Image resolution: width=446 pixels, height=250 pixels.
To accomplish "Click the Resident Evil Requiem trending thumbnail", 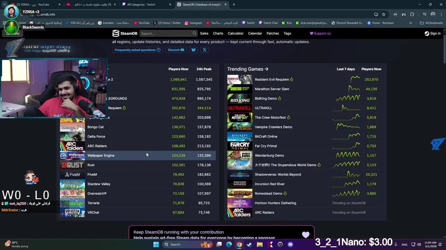I will pos(239,80).
